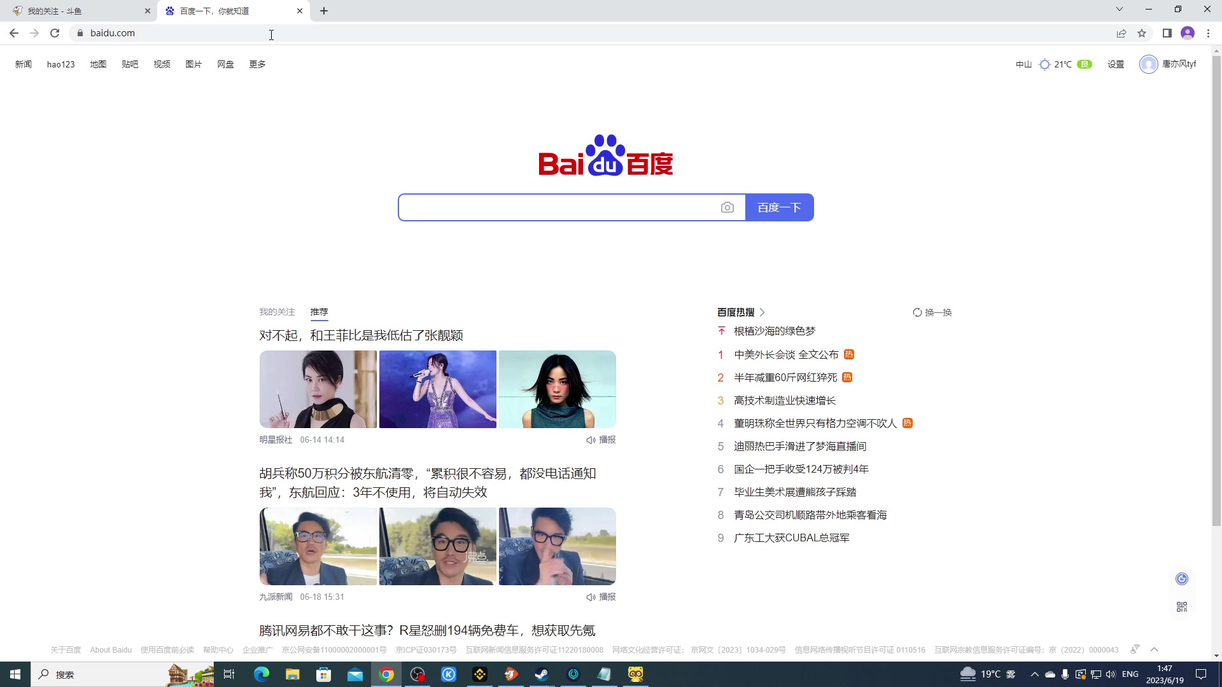Click the 百度一下 search button
This screenshot has width=1222, height=687.
click(x=779, y=207)
